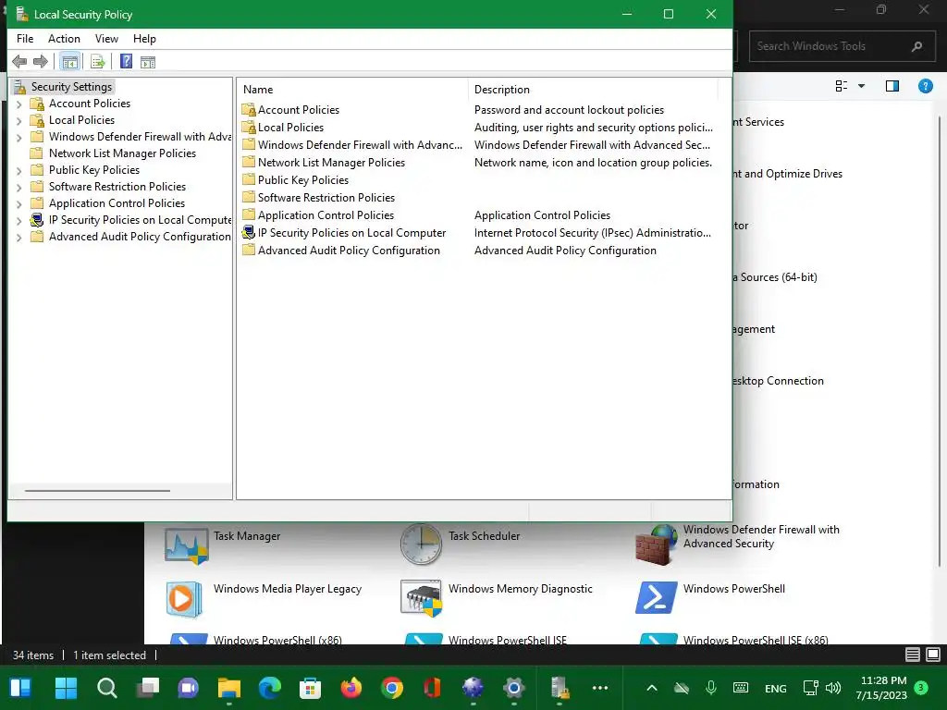Open Task Scheduler in Windows Tools
947x710 pixels.
coord(461,545)
